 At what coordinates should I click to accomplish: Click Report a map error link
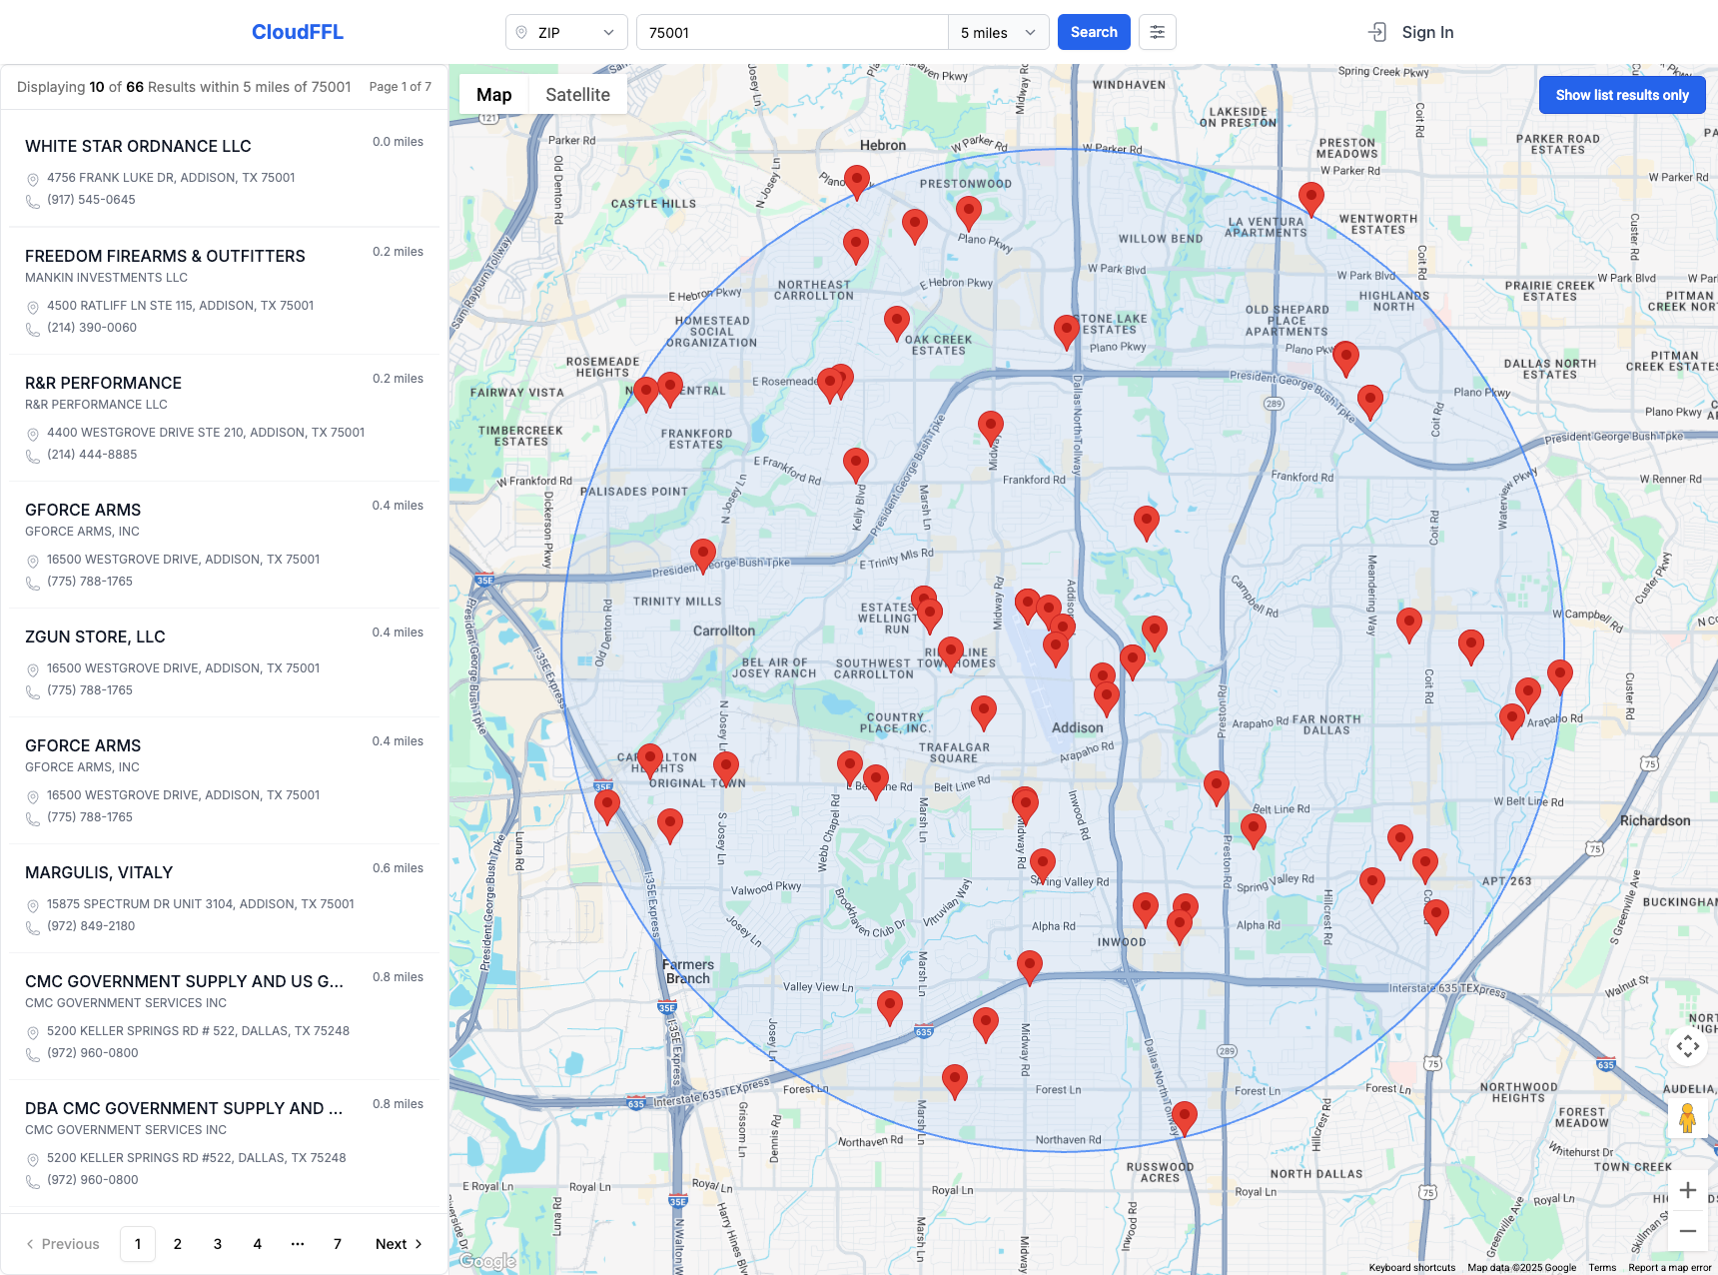coord(1669,1267)
